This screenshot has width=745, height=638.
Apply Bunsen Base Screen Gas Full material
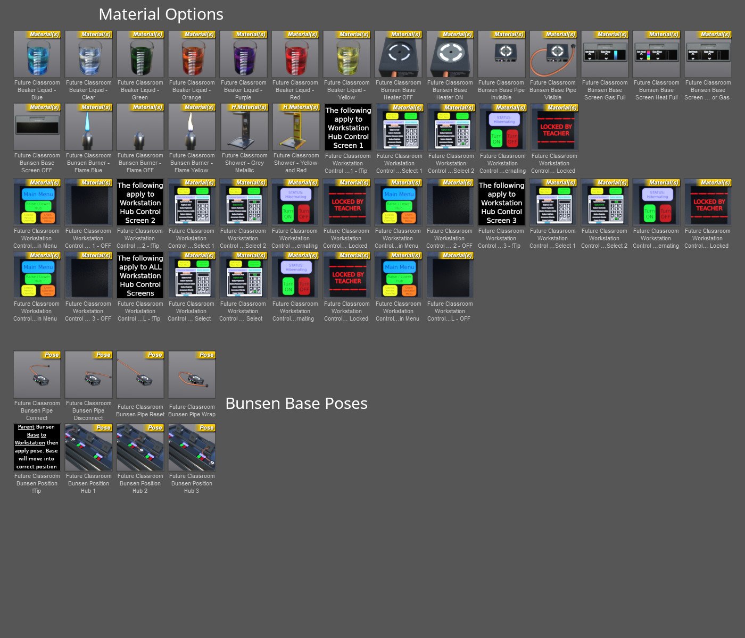[605, 53]
